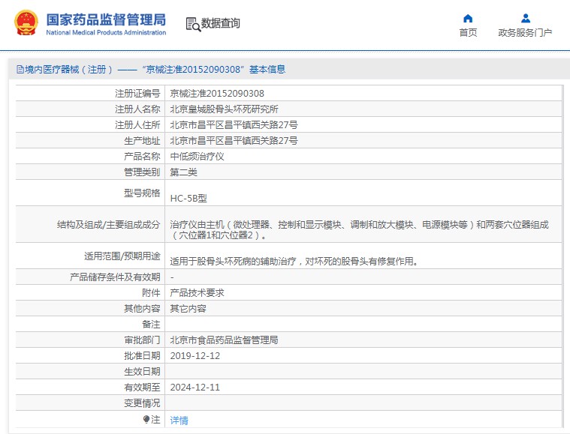Viewport: 570px width, 434px height.
Task: Open the 首页 navigation label
Action: click(x=468, y=33)
